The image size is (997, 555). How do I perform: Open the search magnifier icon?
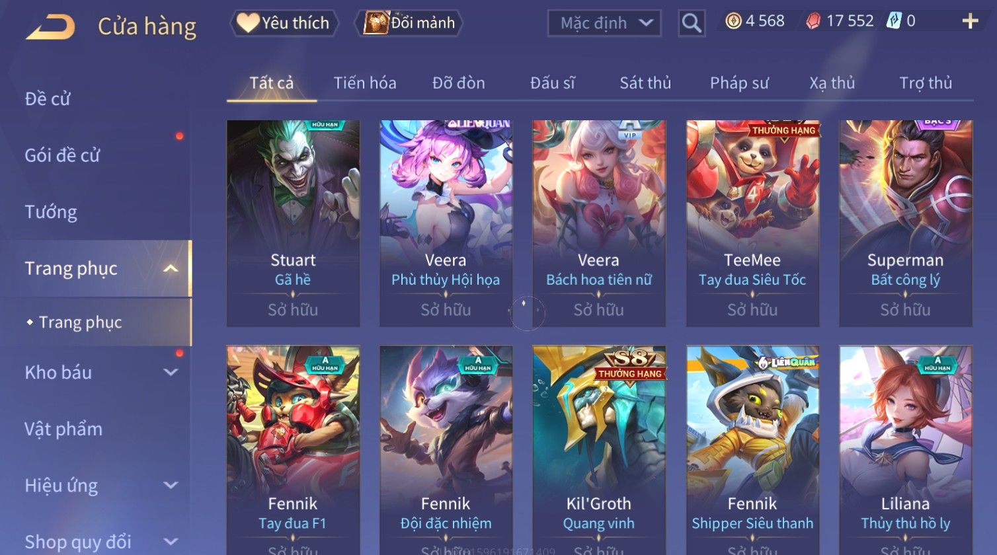coord(692,23)
